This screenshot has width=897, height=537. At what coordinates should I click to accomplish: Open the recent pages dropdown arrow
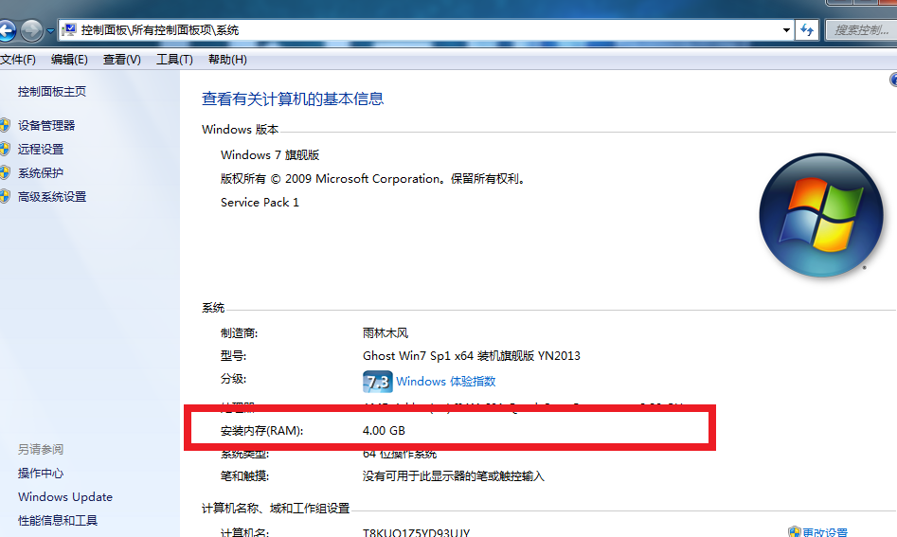coord(50,31)
